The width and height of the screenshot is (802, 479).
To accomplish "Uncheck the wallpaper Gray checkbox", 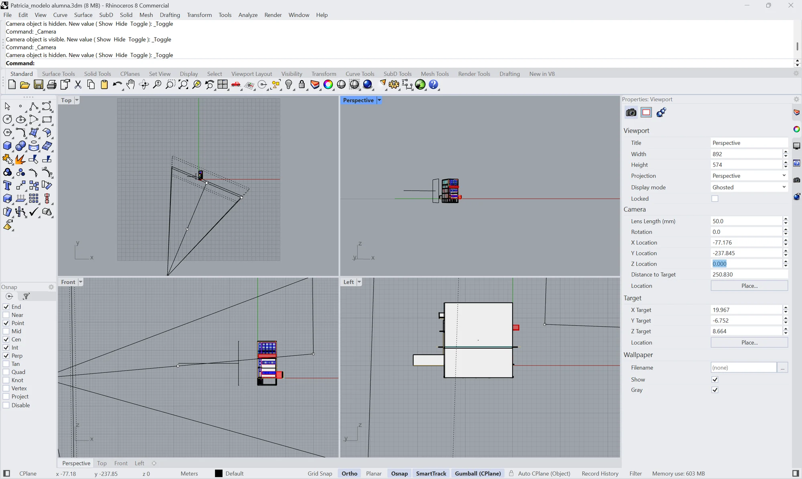I will (715, 390).
